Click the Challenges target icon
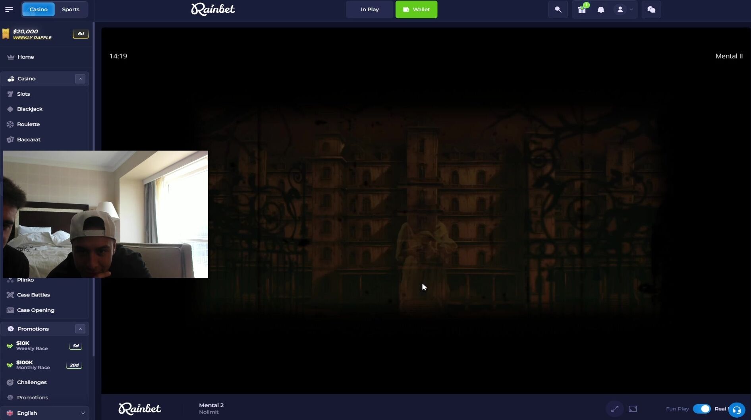 pos(10,382)
